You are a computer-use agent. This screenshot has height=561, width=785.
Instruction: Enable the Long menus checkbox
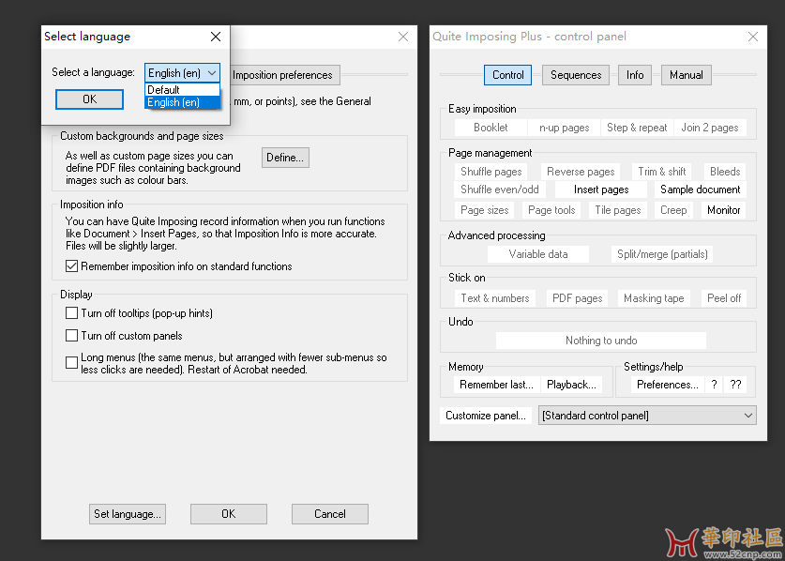72,362
